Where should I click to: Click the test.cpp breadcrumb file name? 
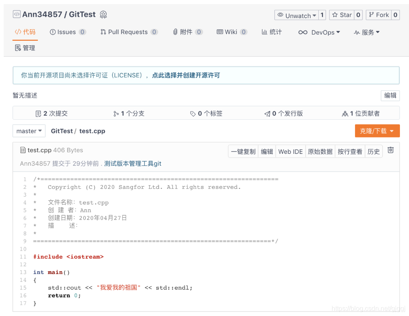click(x=92, y=131)
